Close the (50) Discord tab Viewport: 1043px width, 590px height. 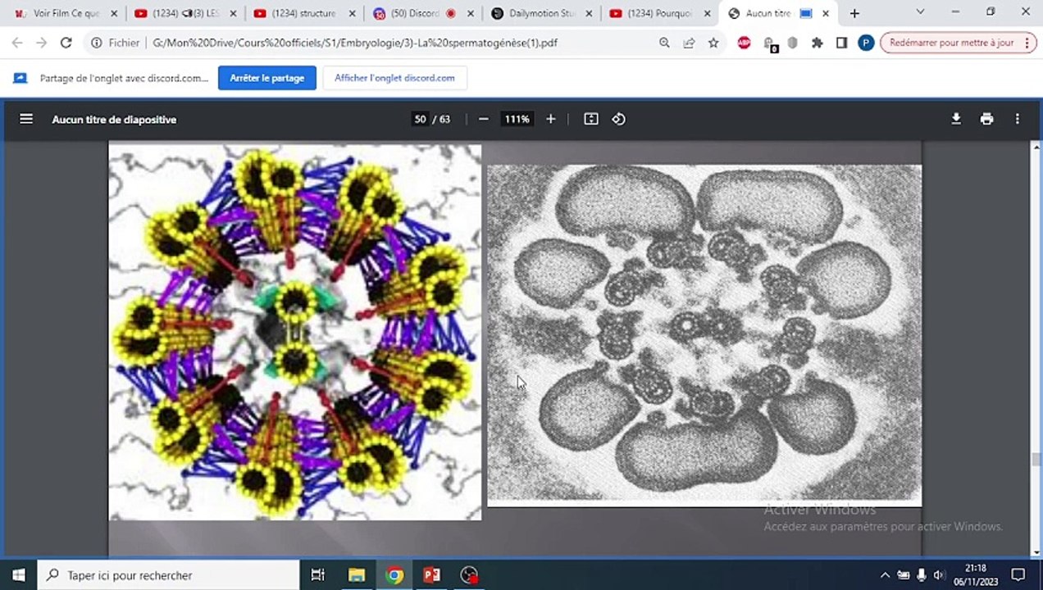tap(471, 13)
